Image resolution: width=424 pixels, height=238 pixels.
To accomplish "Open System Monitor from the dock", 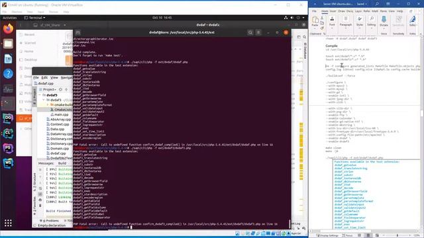I will pos(8,89).
